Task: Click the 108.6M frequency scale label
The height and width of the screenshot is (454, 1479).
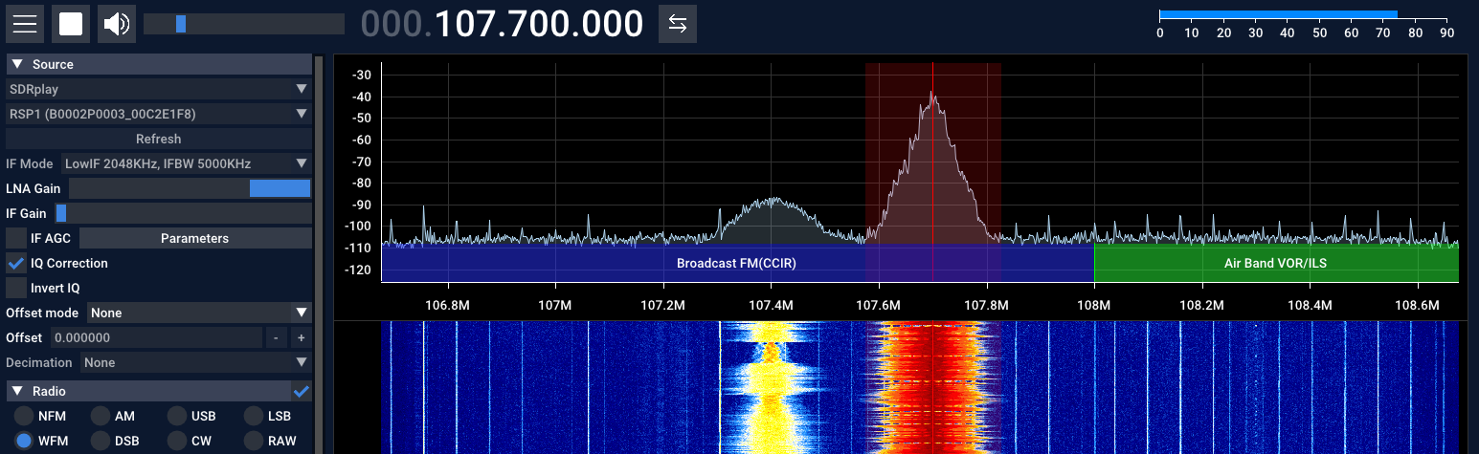Action: tap(1418, 305)
